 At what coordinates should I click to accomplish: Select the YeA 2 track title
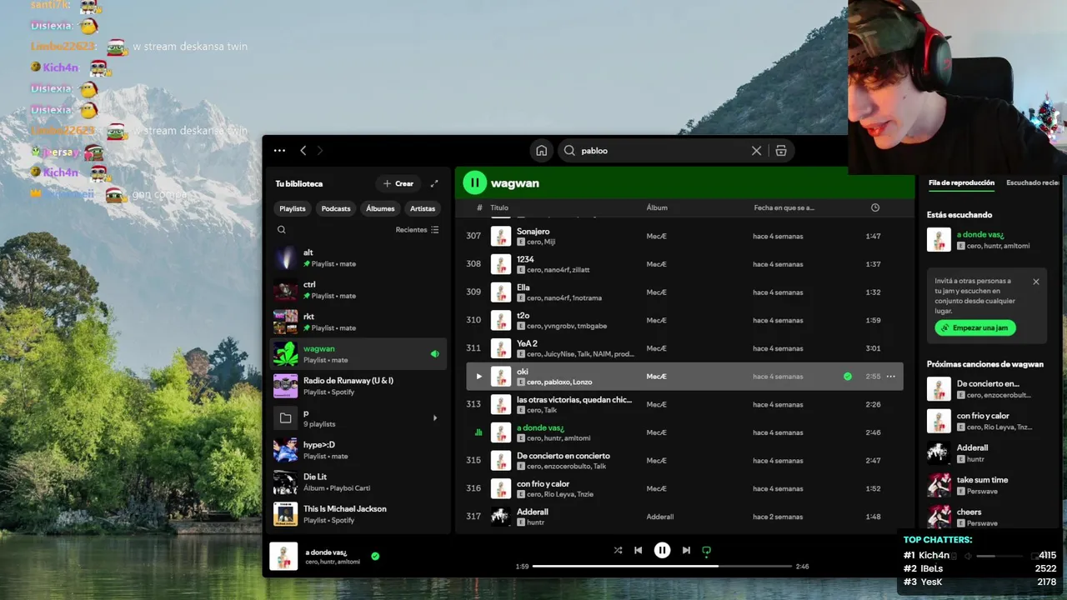(x=527, y=343)
